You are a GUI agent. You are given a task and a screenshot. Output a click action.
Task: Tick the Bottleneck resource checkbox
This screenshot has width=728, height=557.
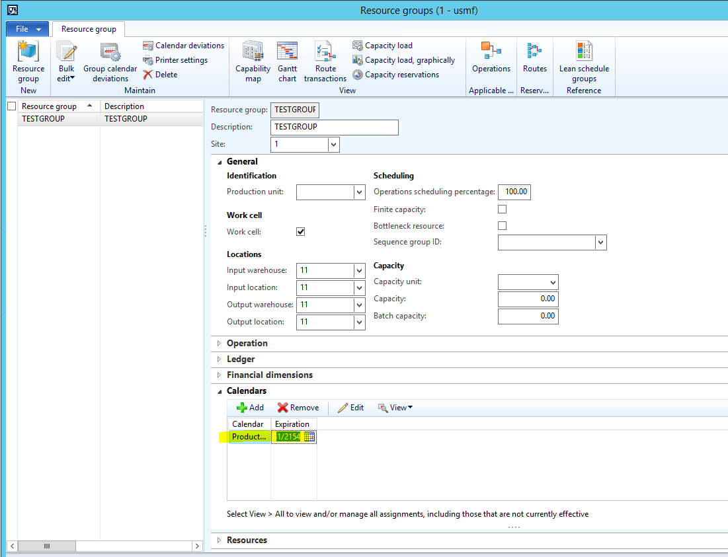tap(502, 226)
